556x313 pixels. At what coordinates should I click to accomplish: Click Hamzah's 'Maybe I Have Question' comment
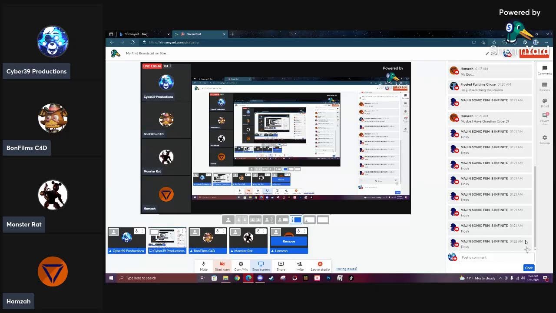[x=490, y=119]
